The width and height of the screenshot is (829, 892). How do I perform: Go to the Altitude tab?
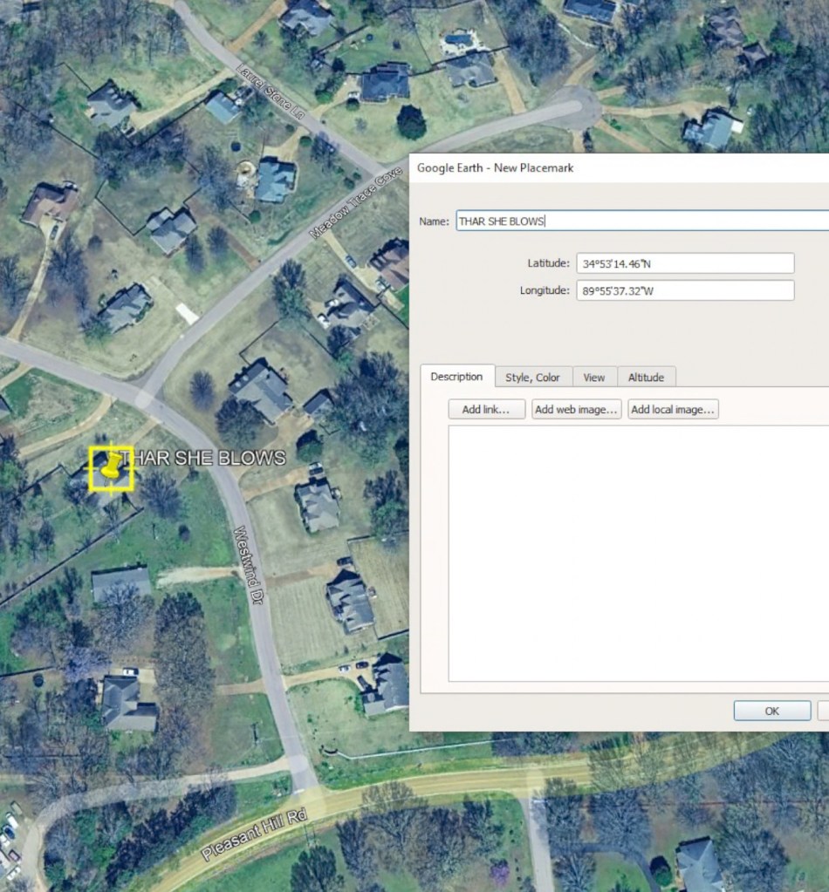[646, 378]
